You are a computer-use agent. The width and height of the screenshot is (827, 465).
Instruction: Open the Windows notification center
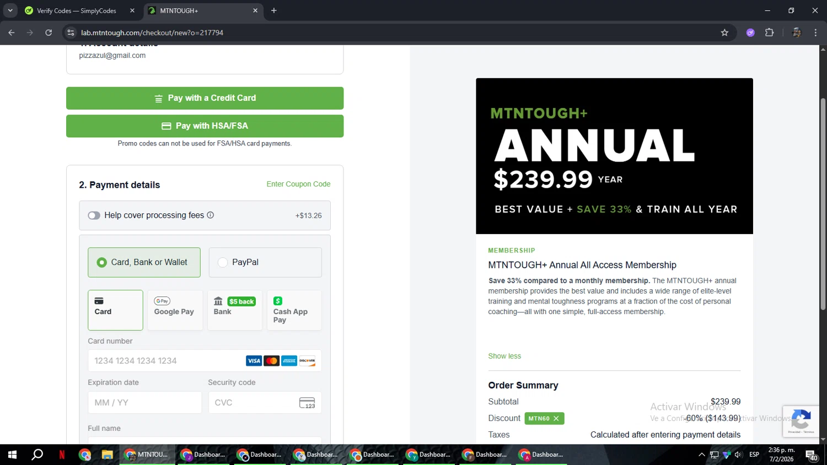click(x=812, y=455)
